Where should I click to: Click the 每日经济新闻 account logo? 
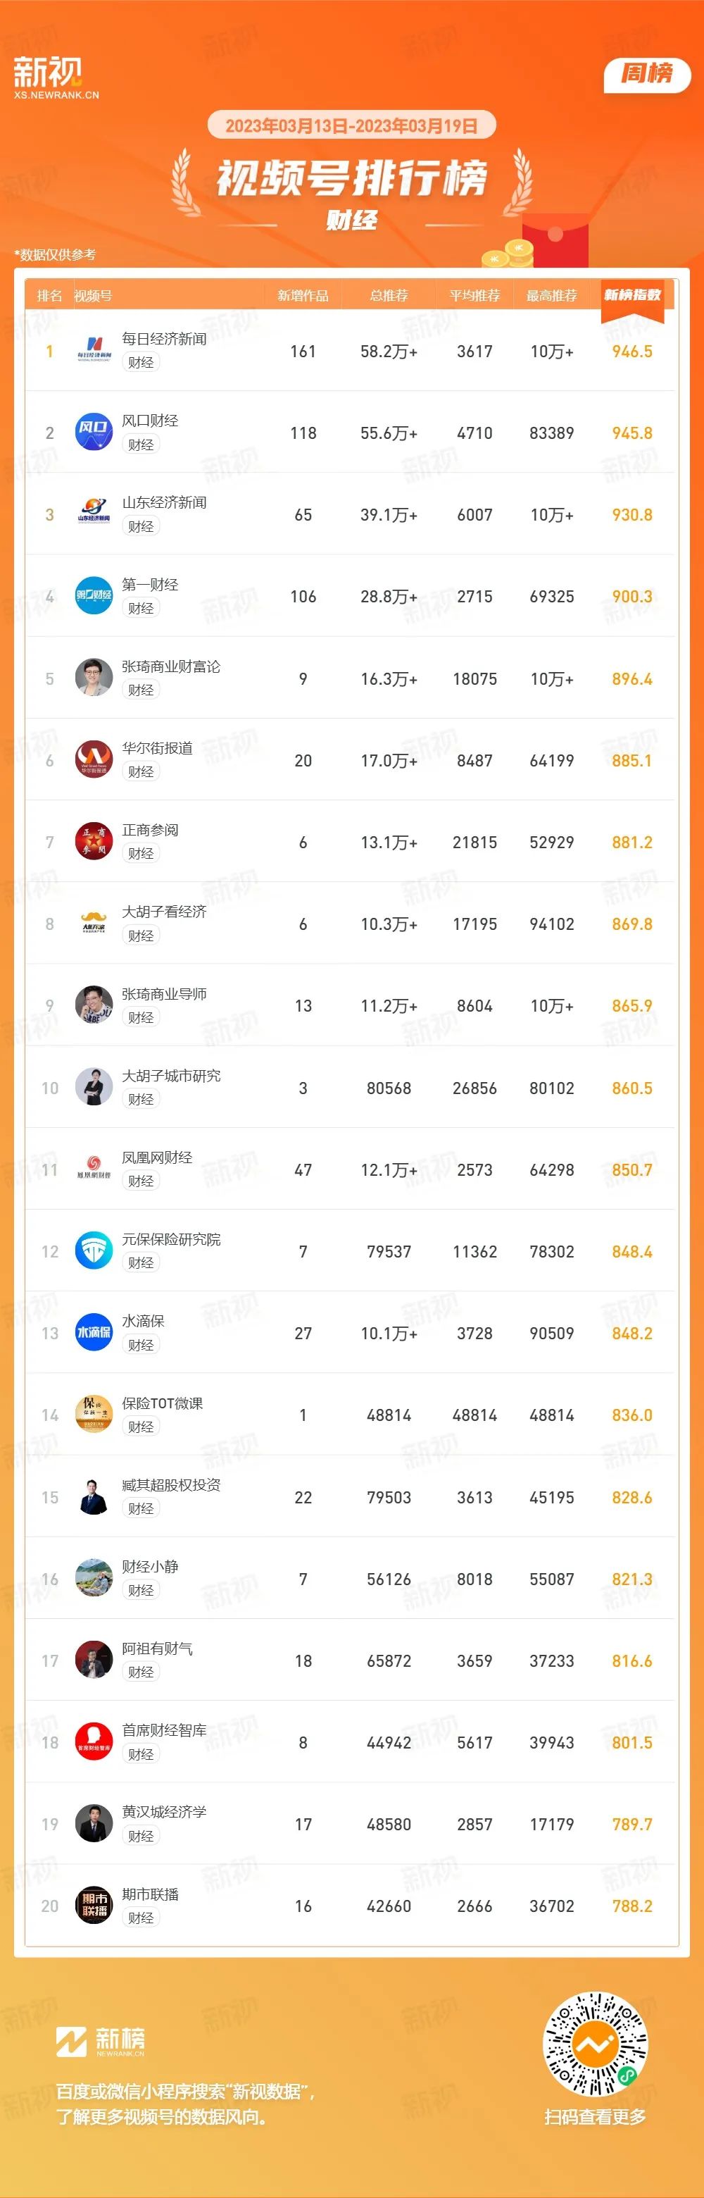94,351
